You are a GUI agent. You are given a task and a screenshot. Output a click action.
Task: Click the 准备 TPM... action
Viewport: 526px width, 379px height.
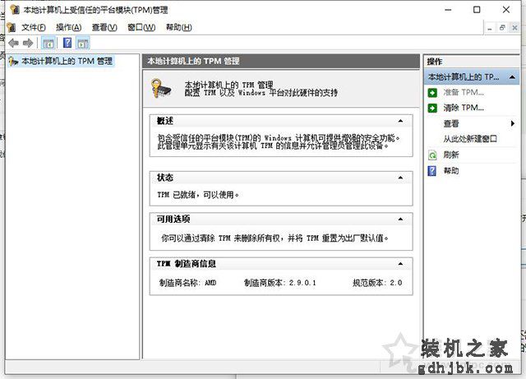[x=464, y=92]
